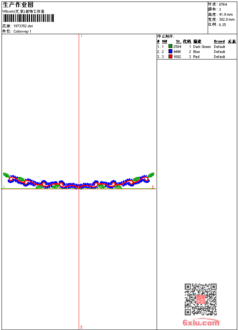Click the leftmost green leaf of design
238x330 pixels.
click(6, 175)
